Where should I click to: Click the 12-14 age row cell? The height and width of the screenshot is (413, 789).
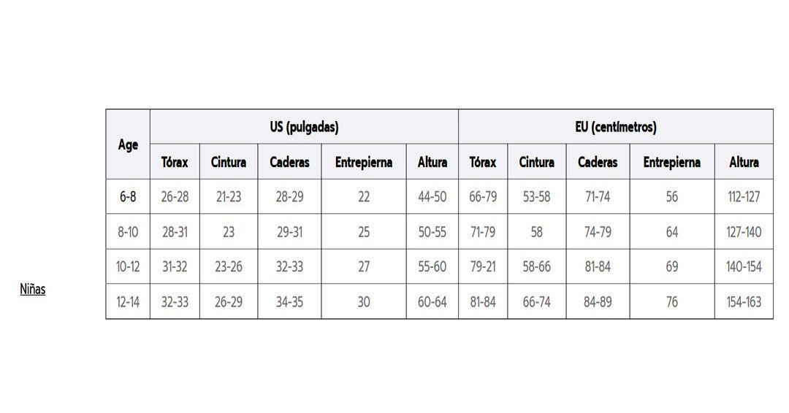click(128, 301)
